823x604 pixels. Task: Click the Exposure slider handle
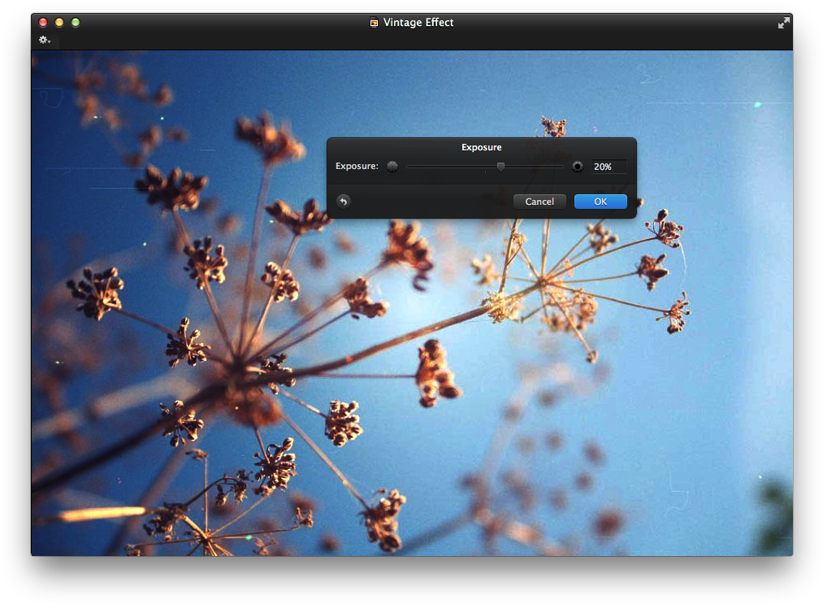coord(500,167)
